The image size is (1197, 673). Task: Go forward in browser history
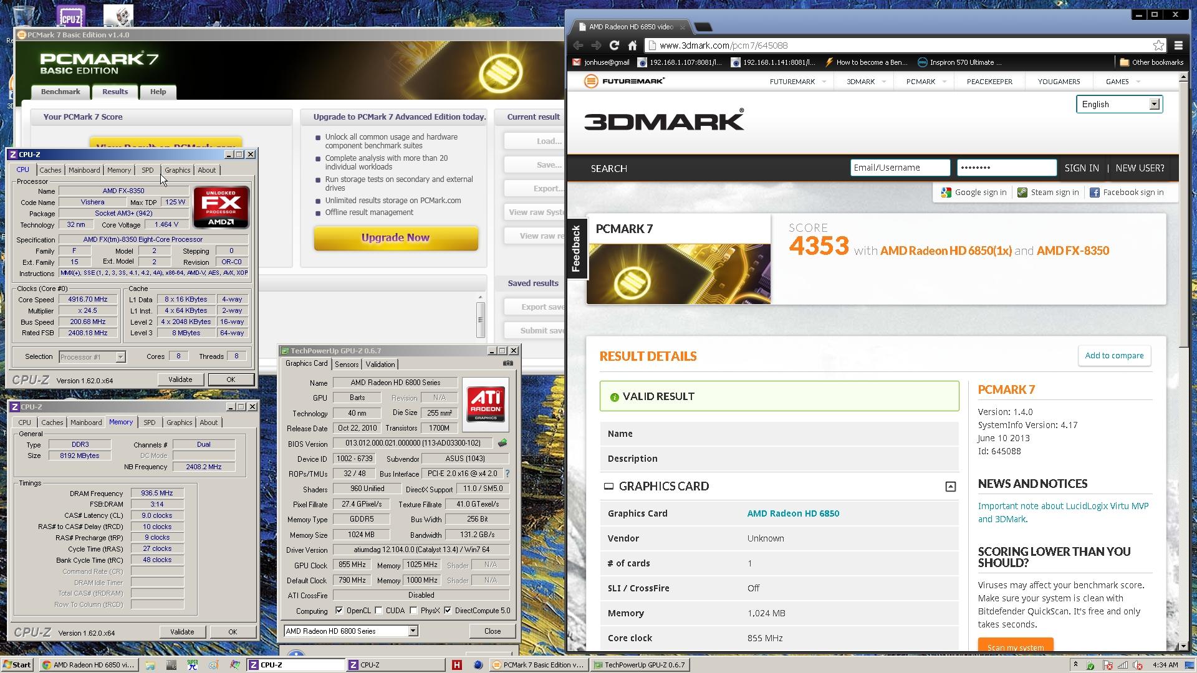pos(596,45)
